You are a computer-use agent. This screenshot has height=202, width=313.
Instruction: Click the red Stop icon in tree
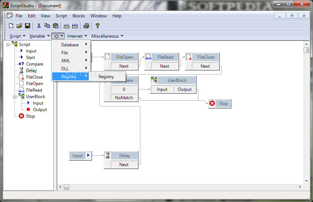point(21,116)
